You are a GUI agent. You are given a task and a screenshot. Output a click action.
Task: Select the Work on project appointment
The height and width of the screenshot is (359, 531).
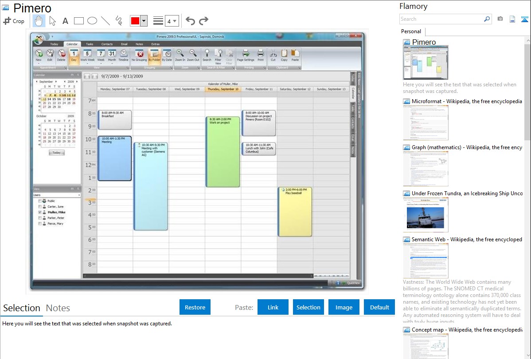pyautogui.click(x=223, y=152)
